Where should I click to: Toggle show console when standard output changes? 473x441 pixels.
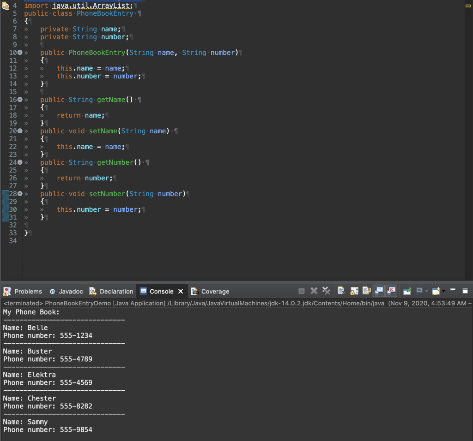pos(379,291)
